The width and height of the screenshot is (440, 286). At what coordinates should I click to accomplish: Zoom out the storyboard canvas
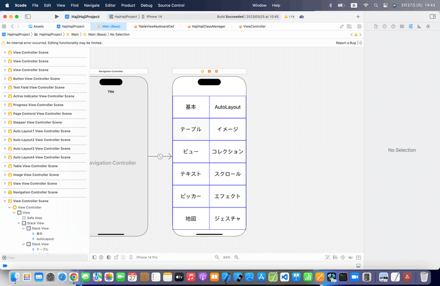click(217, 257)
